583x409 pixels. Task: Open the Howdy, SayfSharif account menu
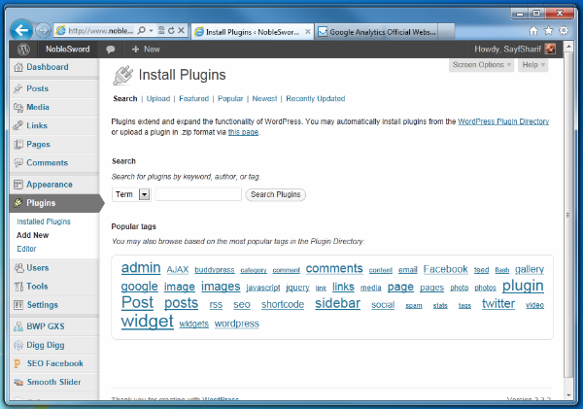coord(515,50)
